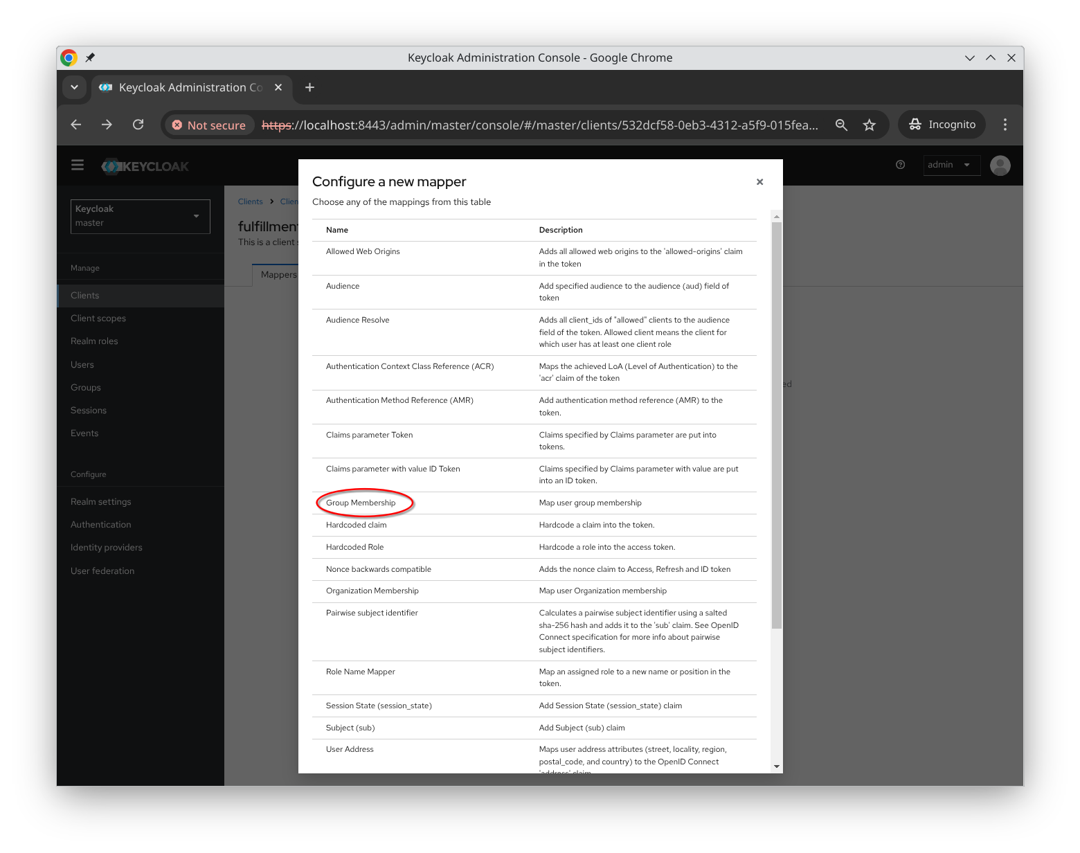Select the Audience Resolve mapper row

coord(357,320)
